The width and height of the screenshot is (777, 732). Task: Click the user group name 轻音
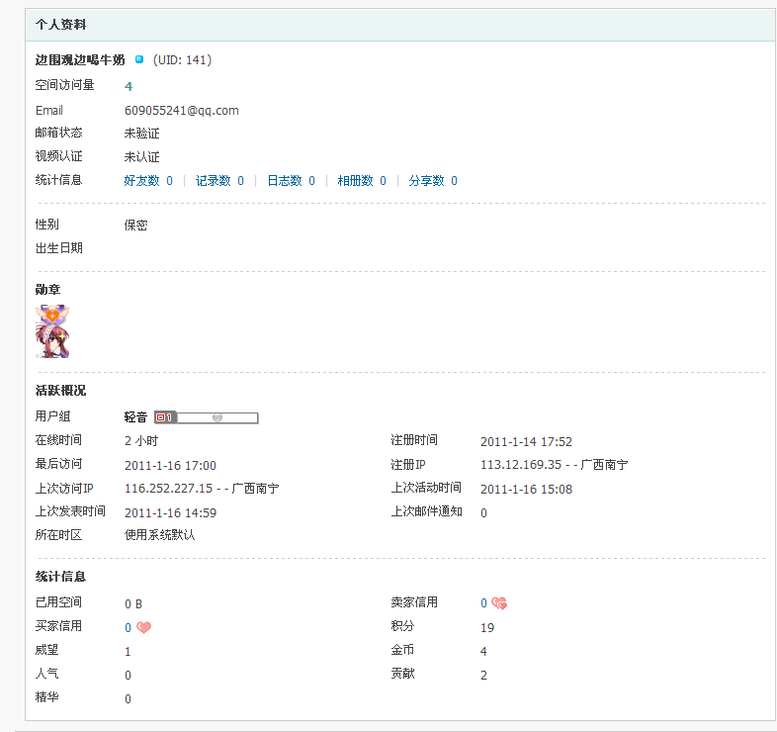click(x=135, y=417)
